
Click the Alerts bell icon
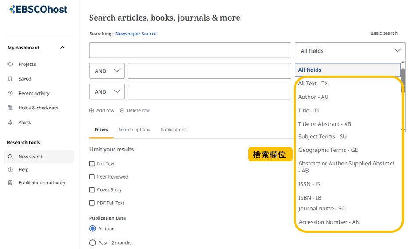(11, 123)
